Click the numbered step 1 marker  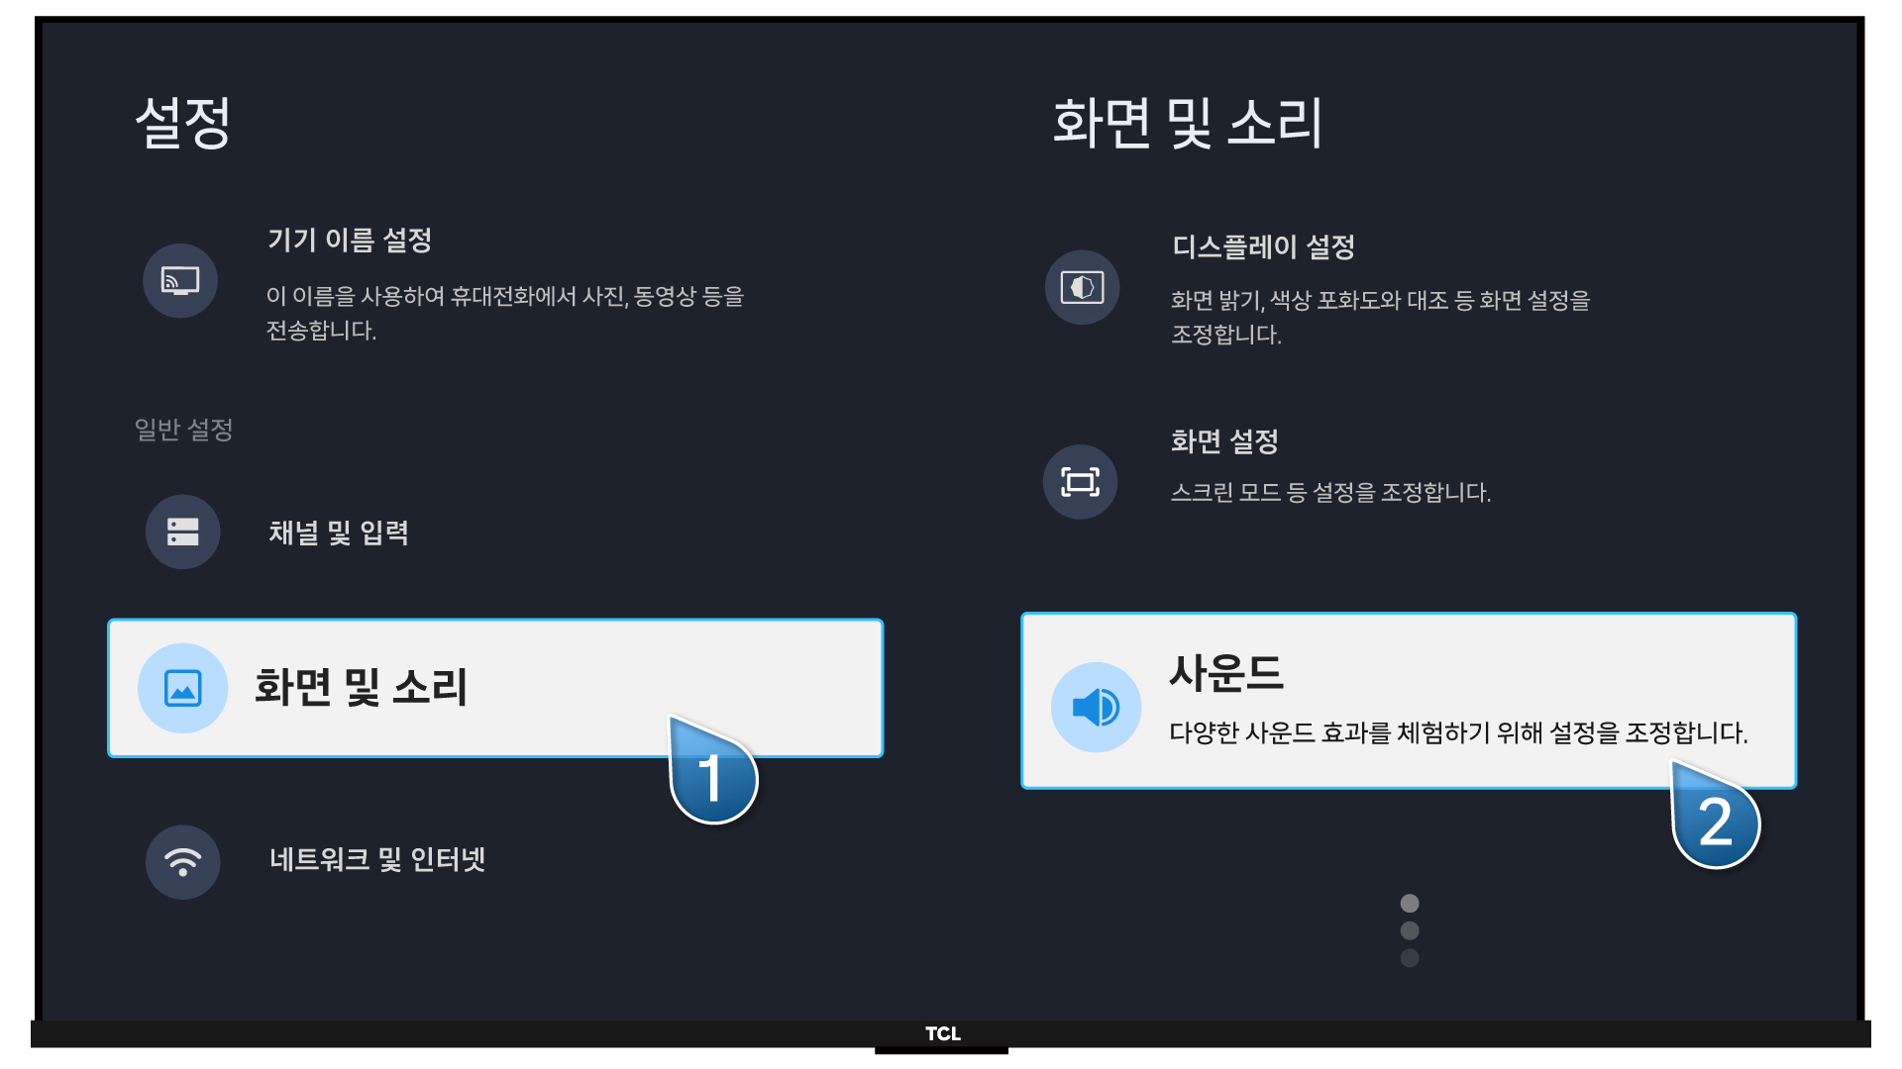(713, 777)
